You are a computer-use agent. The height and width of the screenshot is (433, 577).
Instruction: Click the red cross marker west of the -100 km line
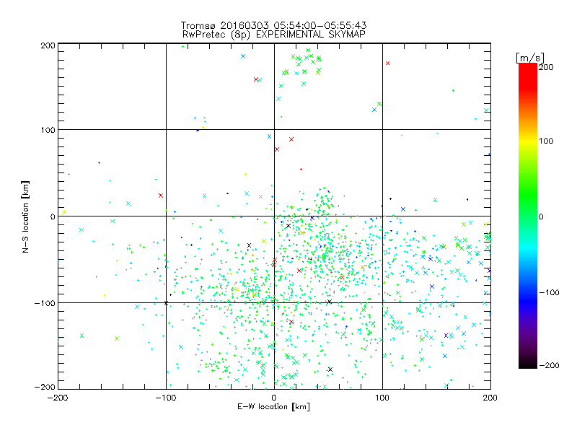point(161,196)
